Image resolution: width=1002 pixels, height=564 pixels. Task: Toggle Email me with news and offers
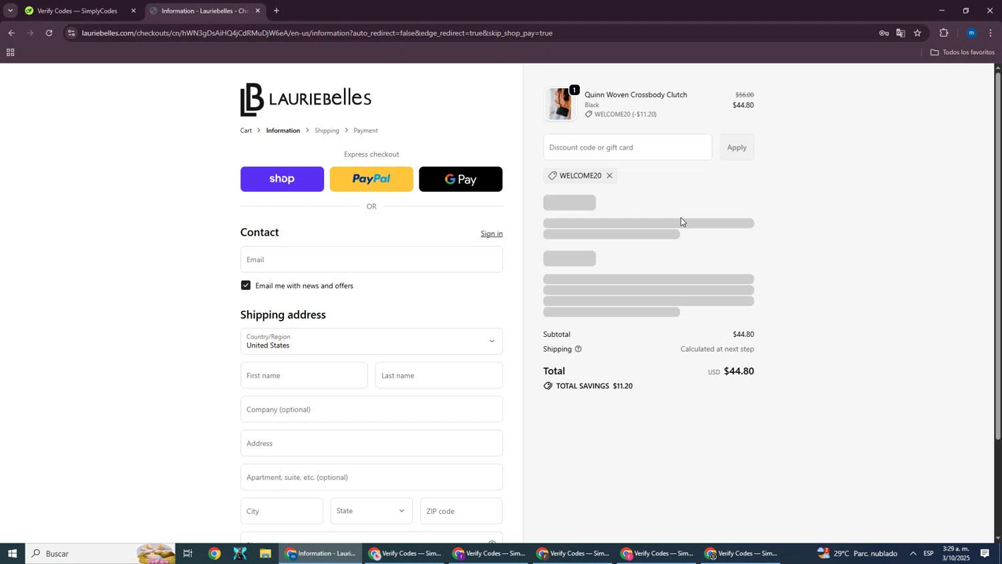(246, 285)
